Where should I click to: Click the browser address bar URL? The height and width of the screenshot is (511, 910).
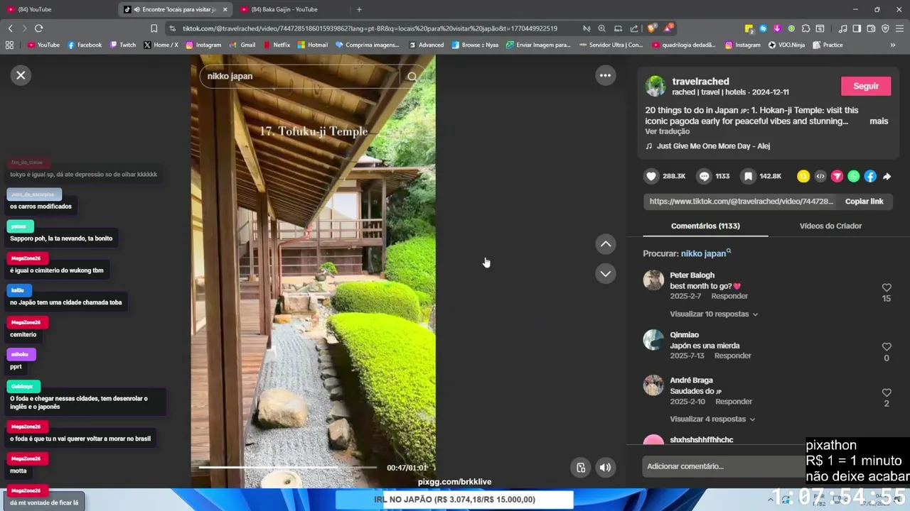coord(370,28)
